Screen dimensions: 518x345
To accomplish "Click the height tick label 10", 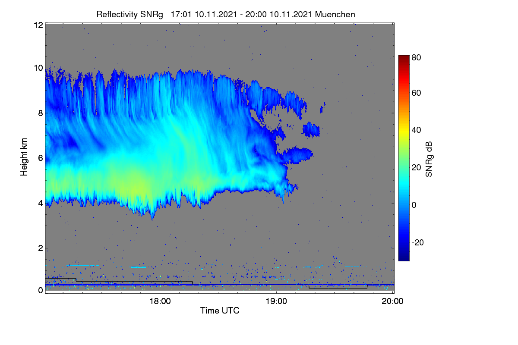I will point(38,68).
